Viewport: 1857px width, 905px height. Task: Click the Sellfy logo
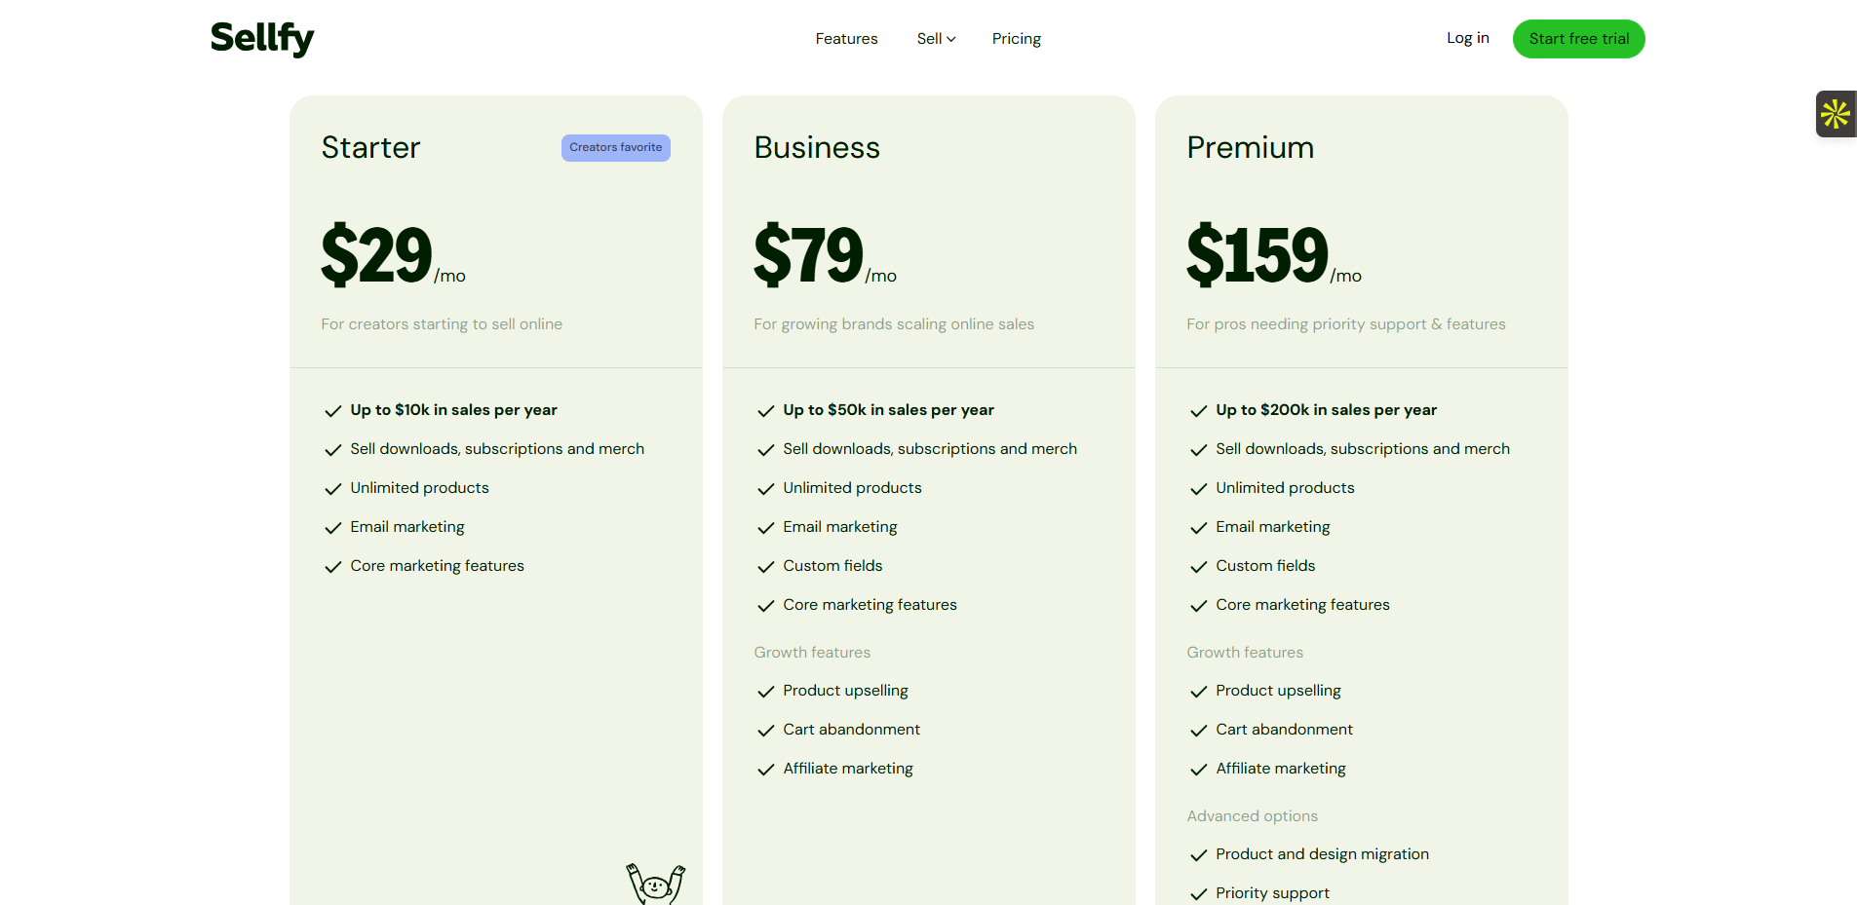(261, 39)
